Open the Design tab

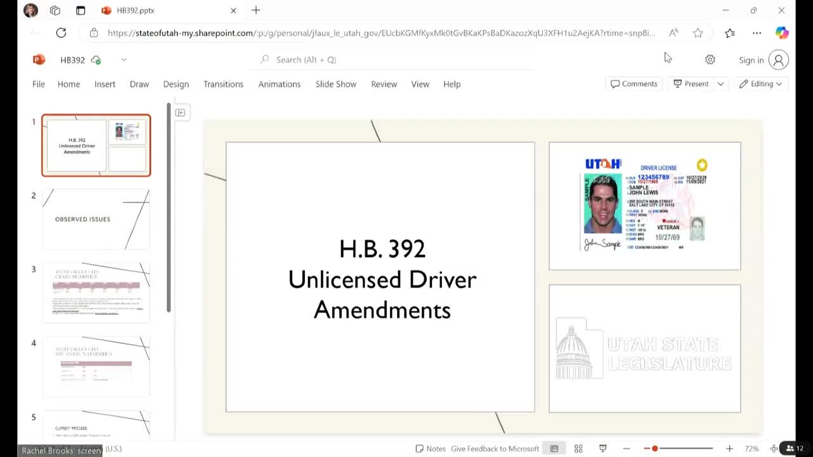click(176, 84)
